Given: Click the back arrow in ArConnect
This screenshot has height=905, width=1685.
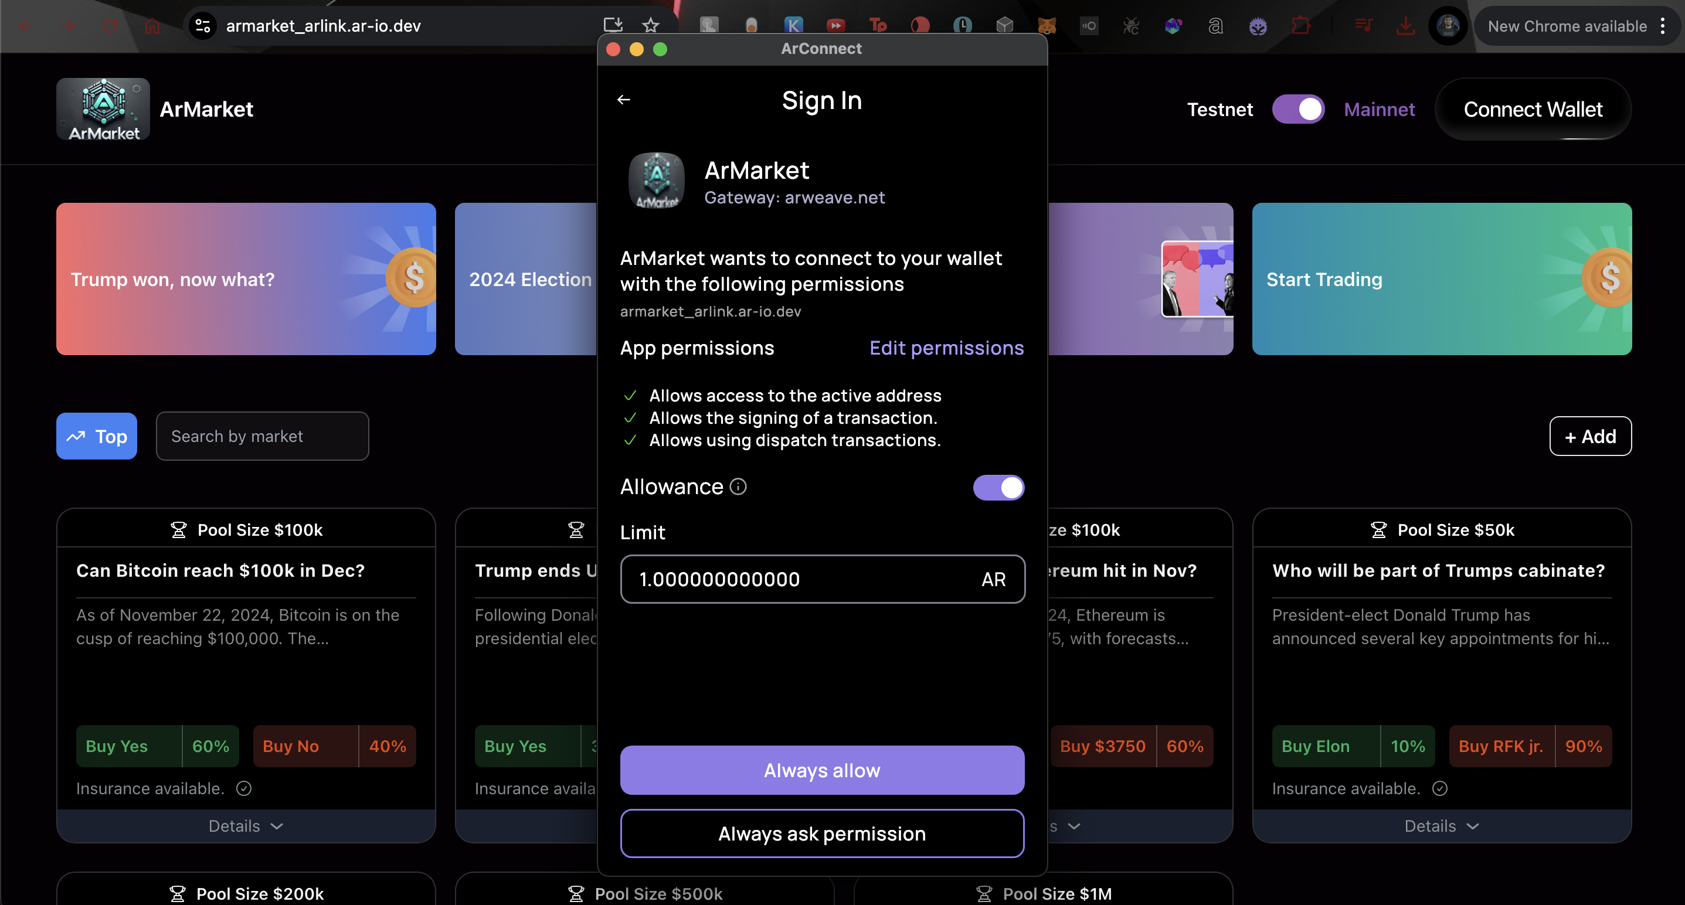Looking at the screenshot, I should pyautogui.click(x=623, y=100).
